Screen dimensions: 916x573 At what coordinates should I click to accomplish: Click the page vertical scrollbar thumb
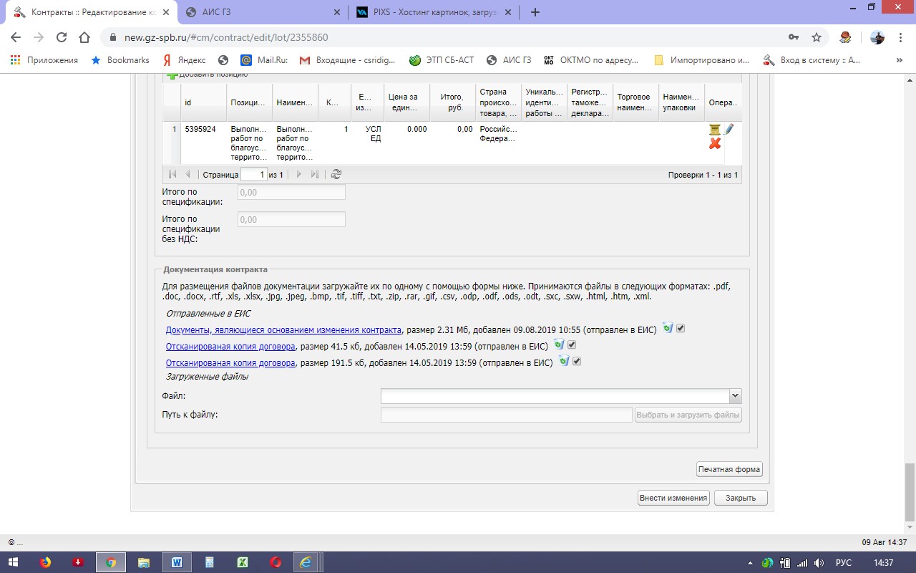click(x=910, y=491)
